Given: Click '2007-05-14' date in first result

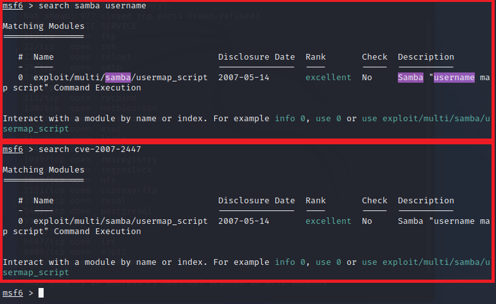Looking at the screenshot, I should [244, 78].
